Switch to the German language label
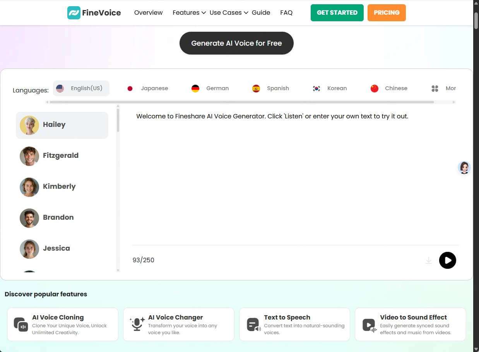479x352 pixels. coord(217,88)
